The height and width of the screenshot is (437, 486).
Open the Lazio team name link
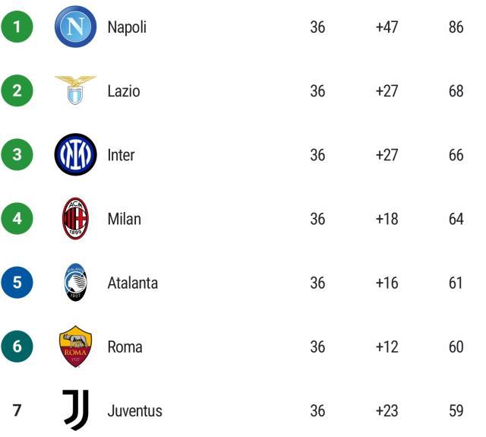[124, 91]
